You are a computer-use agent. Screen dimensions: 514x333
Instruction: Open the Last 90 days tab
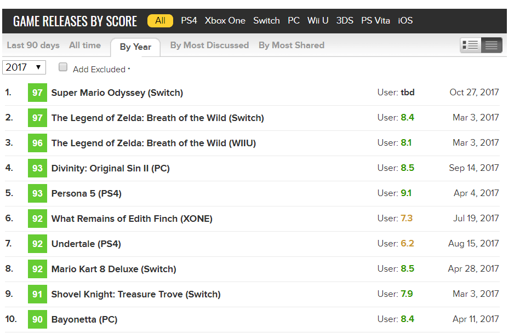click(x=33, y=45)
